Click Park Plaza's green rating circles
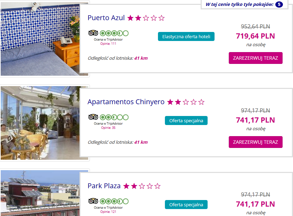This screenshot has height=216, width=293. (x=114, y=201)
